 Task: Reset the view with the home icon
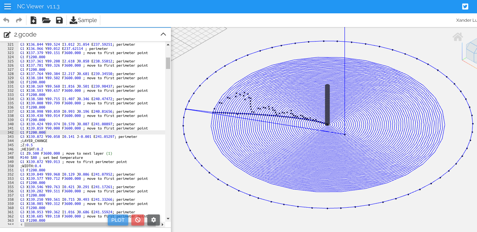pyautogui.click(x=458, y=37)
